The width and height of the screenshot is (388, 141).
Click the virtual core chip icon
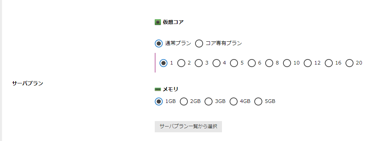coord(158,22)
